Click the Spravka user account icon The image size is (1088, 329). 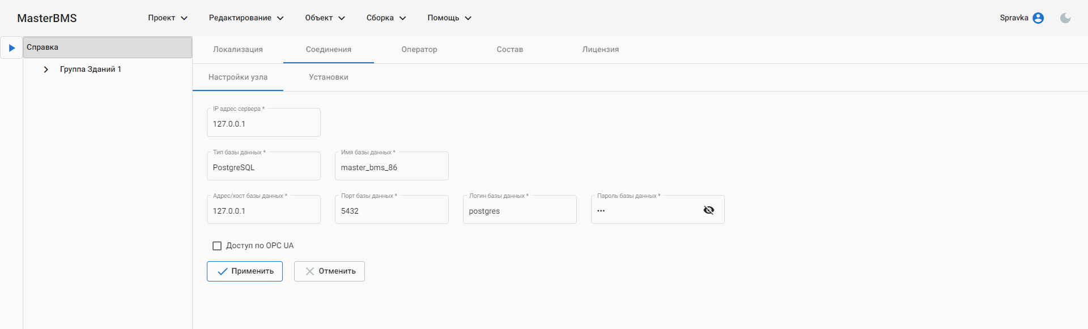pos(1038,18)
